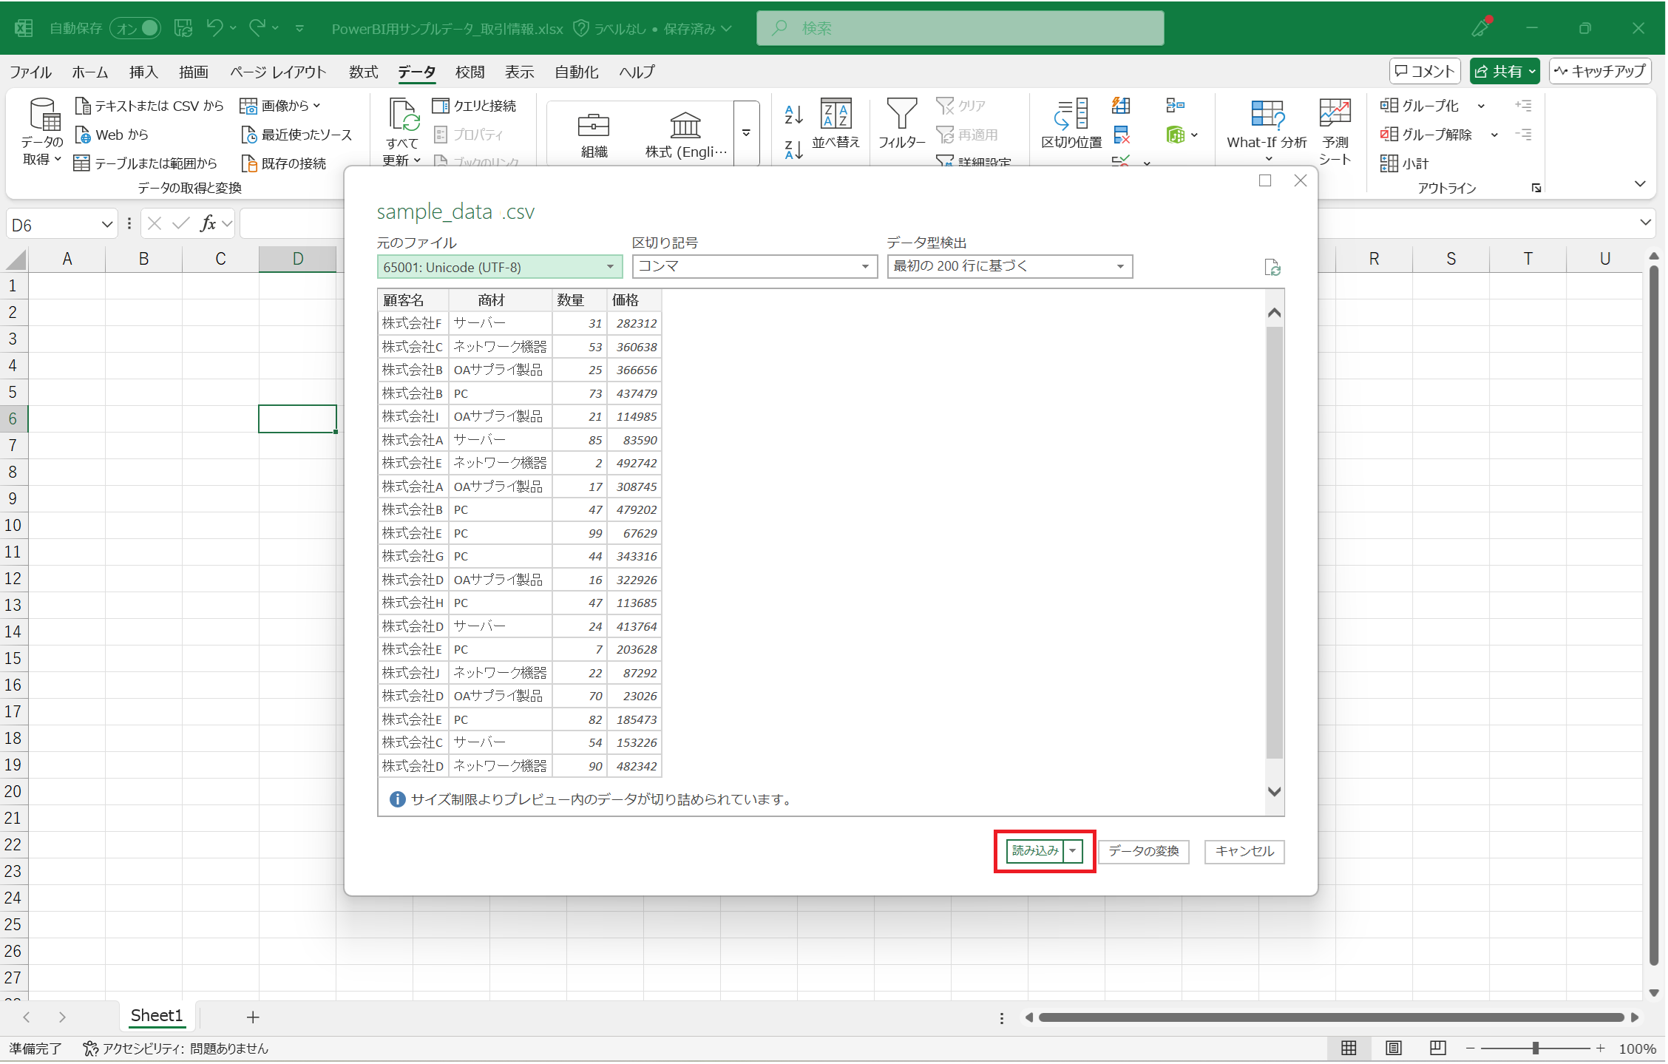Screen dimensions: 1668x1064
Task: Click the Catch up (キャッチアップ) button
Action: (x=1600, y=72)
